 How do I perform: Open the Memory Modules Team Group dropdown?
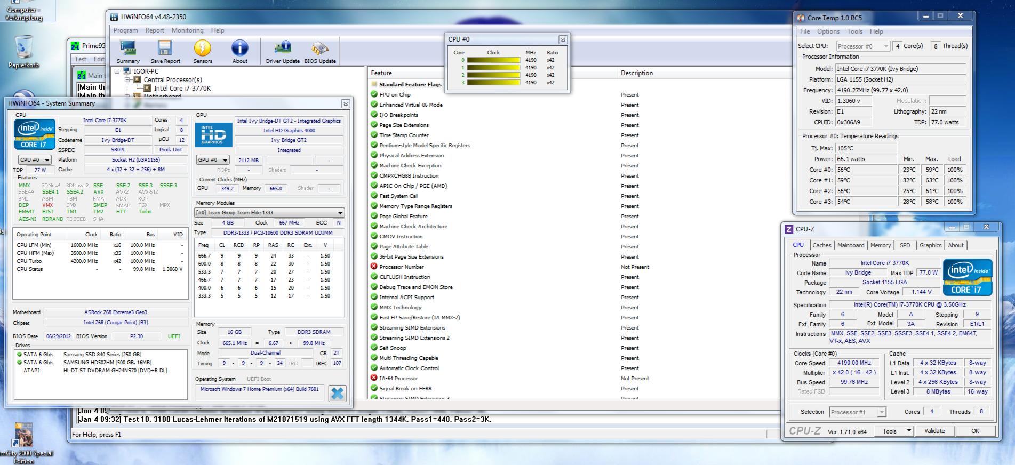pyautogui.click(x=269, y=213)
